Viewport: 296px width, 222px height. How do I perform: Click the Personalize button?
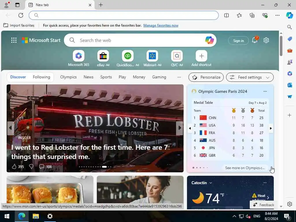(206, 77)
